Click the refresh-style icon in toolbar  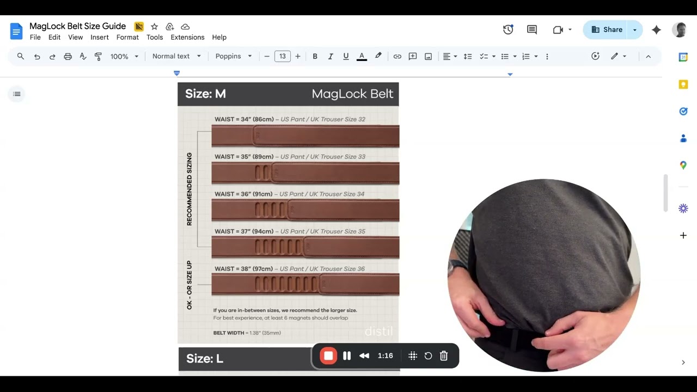pos(595,56)
